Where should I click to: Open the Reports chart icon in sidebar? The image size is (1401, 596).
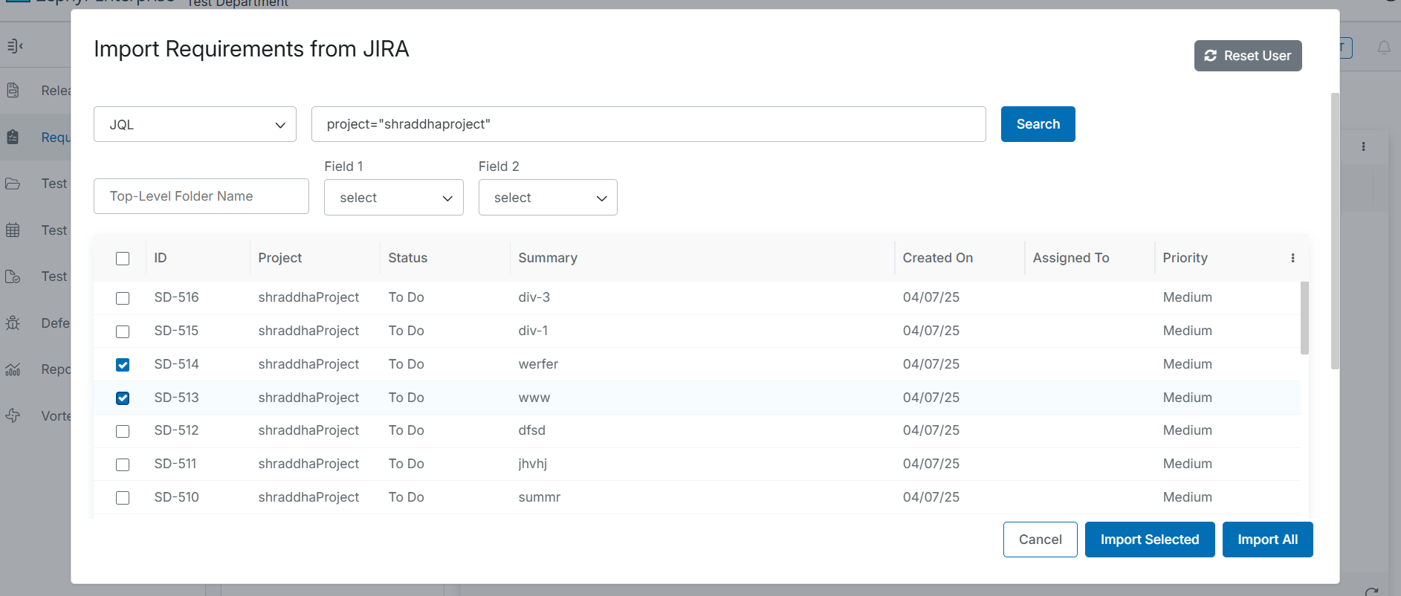point(13,369)
